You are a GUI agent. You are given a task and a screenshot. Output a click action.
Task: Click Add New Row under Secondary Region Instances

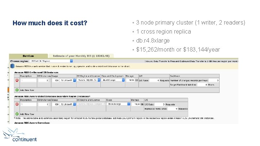point(27,114)
